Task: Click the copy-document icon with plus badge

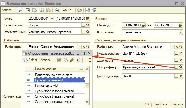Action: pos(34,10)
